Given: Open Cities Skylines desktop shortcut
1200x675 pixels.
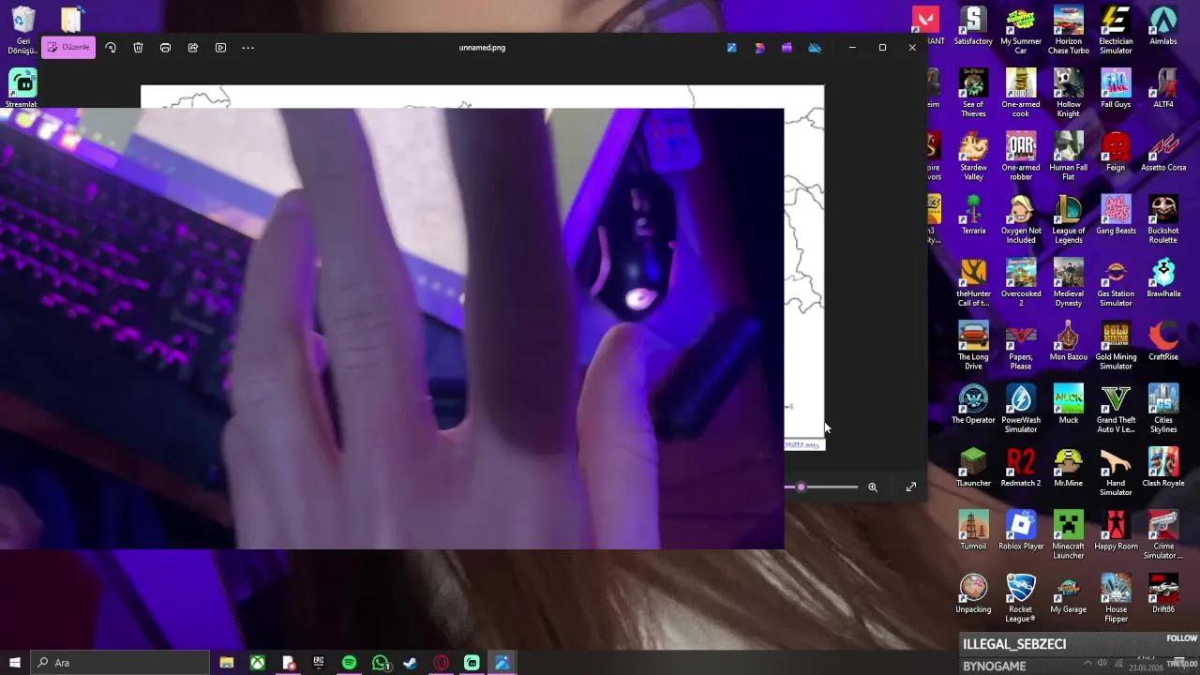Looking at the screenshot, I should click(1163, 408).
